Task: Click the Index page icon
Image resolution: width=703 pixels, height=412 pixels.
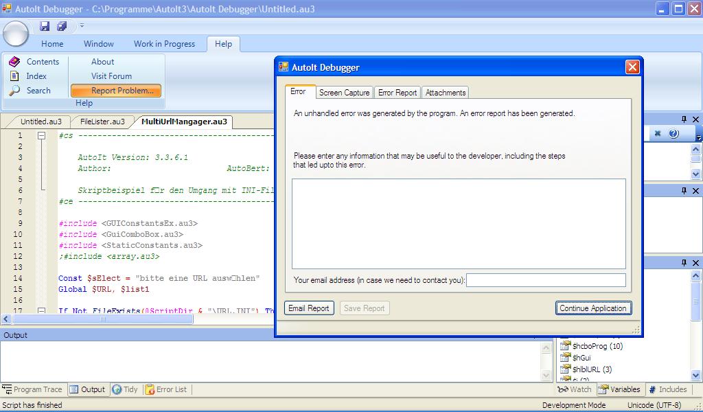Action: pyautogui.click(x=14, y=76)
